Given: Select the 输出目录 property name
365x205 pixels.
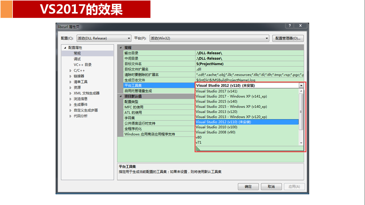Looking at the screenshot, I should pyautogui.click(x=131, y=53).
